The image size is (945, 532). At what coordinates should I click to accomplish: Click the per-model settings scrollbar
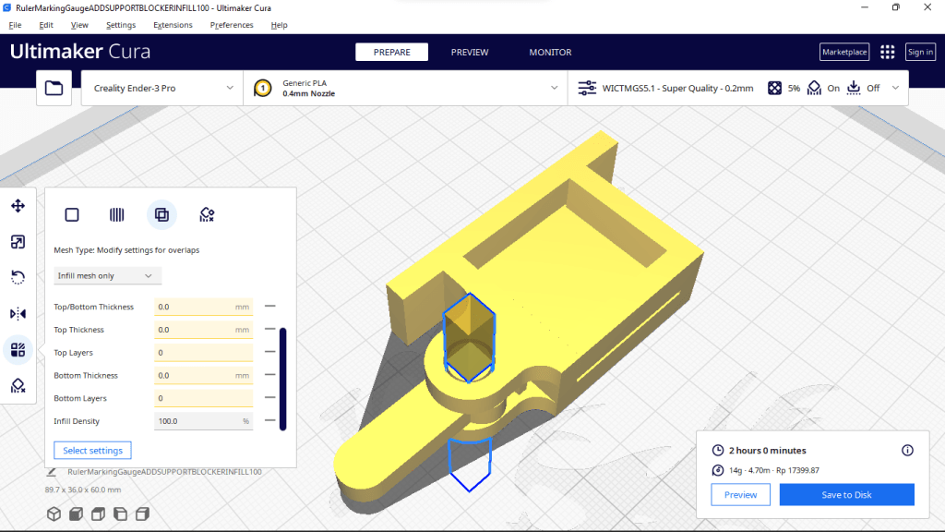(282, 379)
